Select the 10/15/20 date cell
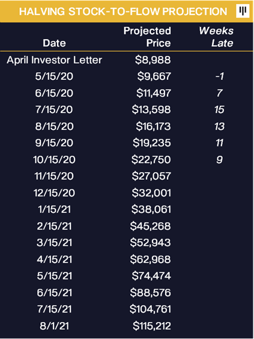Viewport: 254px width, 339px height. pyautogui.click(x=54, y=160)
